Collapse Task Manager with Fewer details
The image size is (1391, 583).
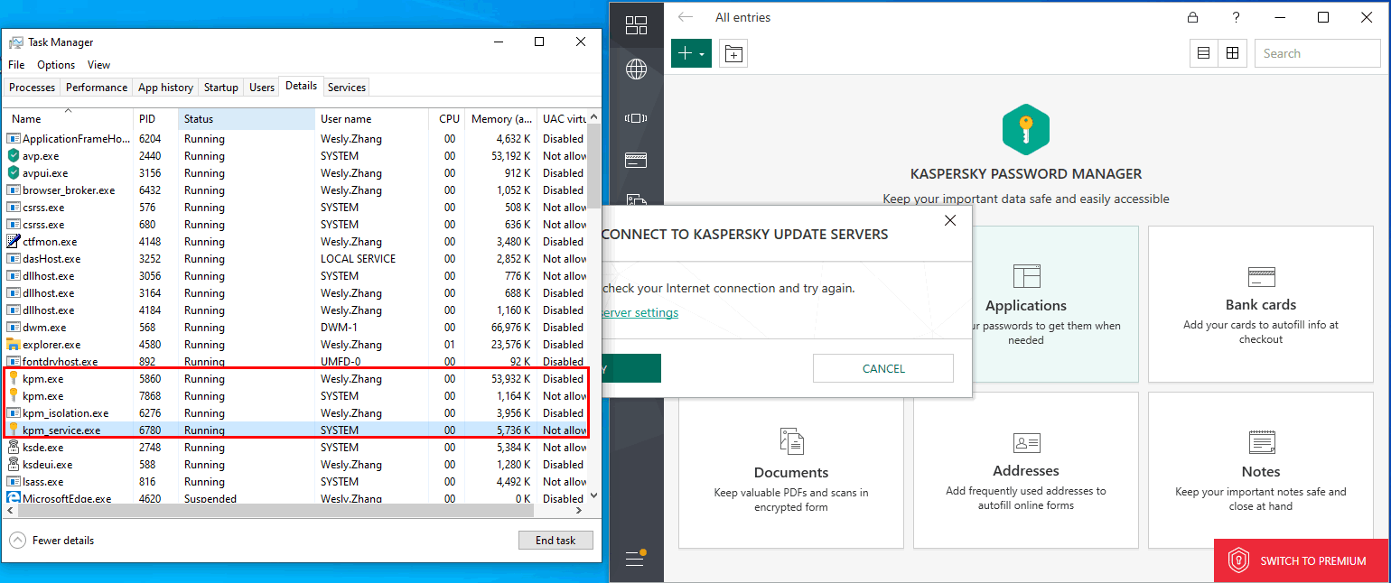(51, 541)
